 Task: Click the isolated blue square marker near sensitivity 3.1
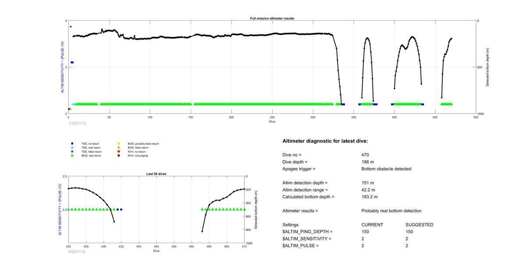click(x=72, y=62)
